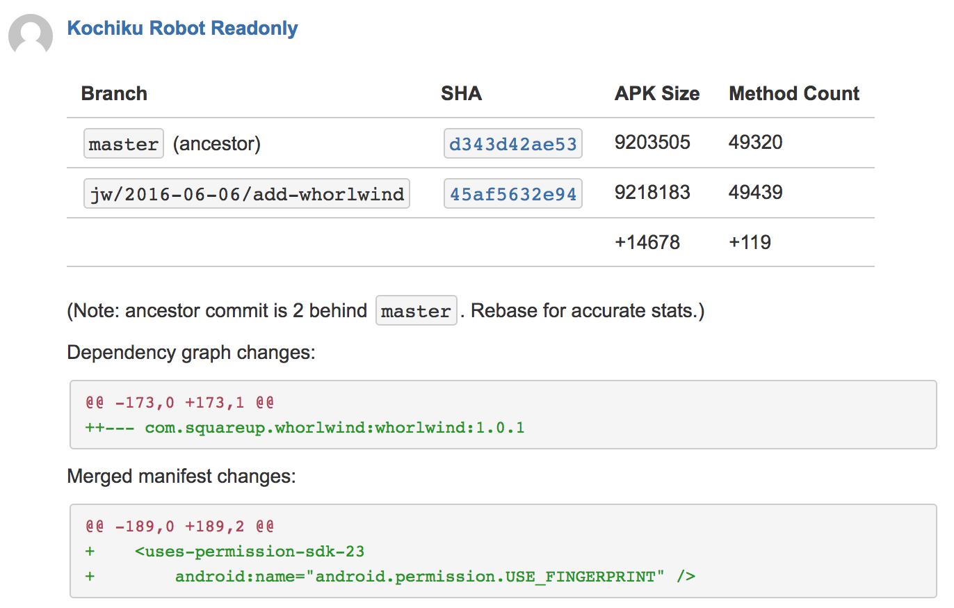The width and height of the screenshot is (954, 608).
Task: Click the whorlwind:1.0.1 dependency diff line
Action: [305, 427]
